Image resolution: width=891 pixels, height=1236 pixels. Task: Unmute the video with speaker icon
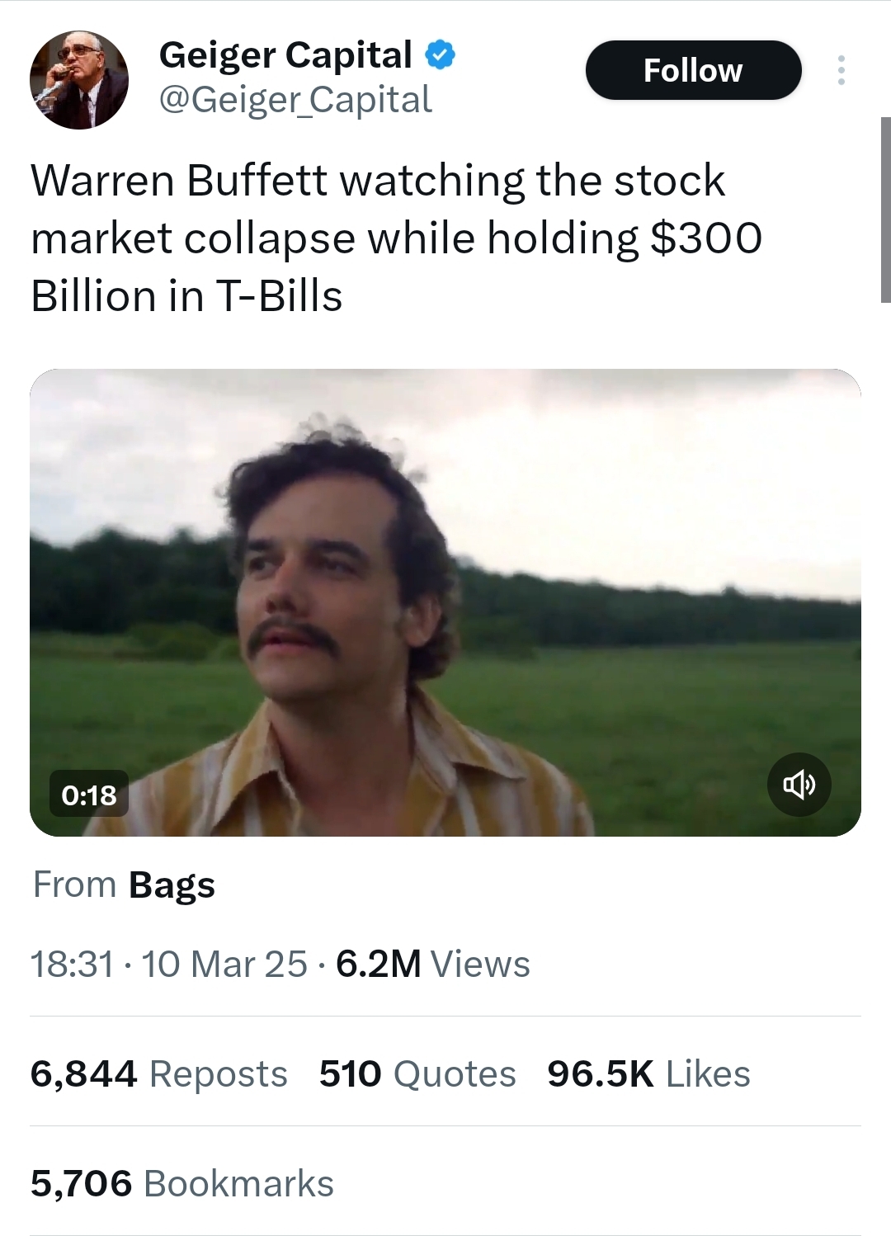coord(799,785)
